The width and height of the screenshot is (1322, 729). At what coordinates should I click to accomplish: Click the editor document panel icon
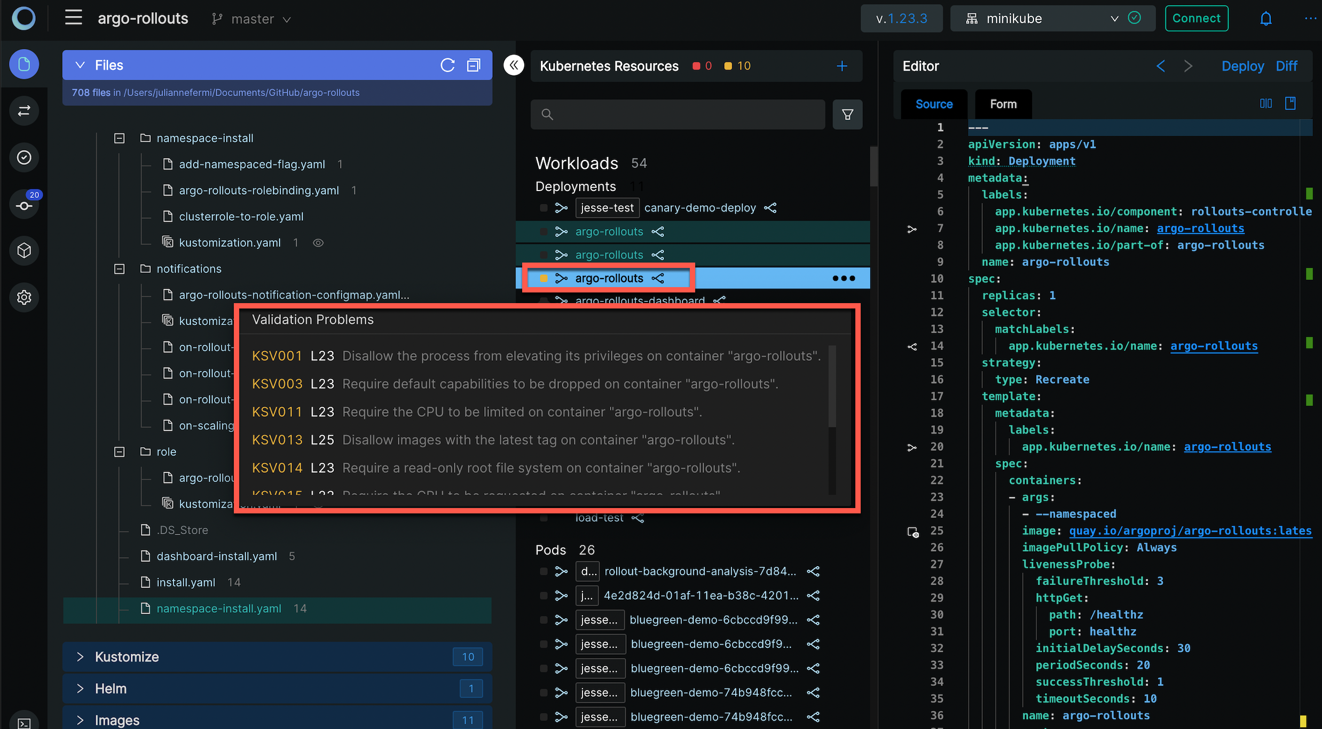coord(1290,103)
